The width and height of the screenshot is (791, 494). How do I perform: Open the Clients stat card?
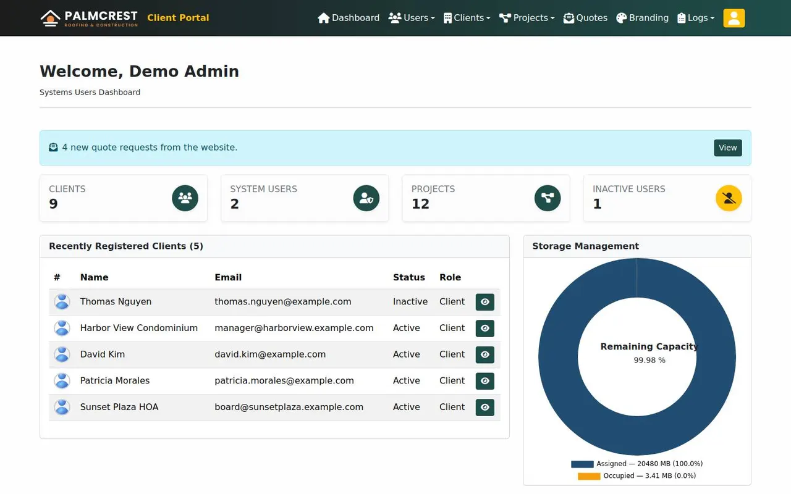click(x=124, y=198)
